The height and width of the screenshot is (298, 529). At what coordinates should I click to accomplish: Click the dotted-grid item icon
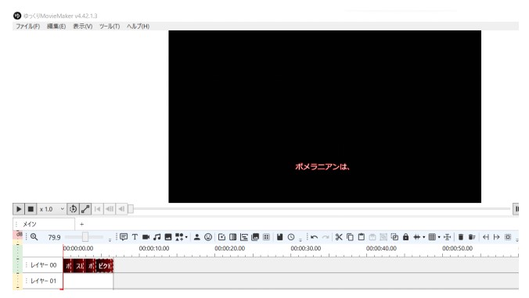point(266,237)
